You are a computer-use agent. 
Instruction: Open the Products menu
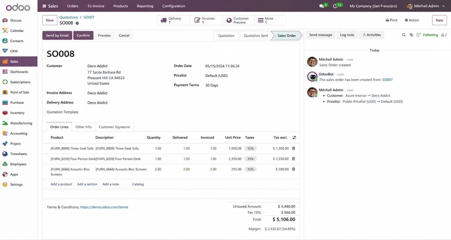click(121, 6)
